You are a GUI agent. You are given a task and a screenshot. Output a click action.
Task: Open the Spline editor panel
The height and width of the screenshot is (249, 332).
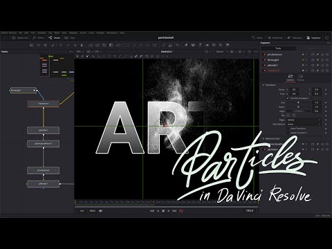click(x=257, y=38)
